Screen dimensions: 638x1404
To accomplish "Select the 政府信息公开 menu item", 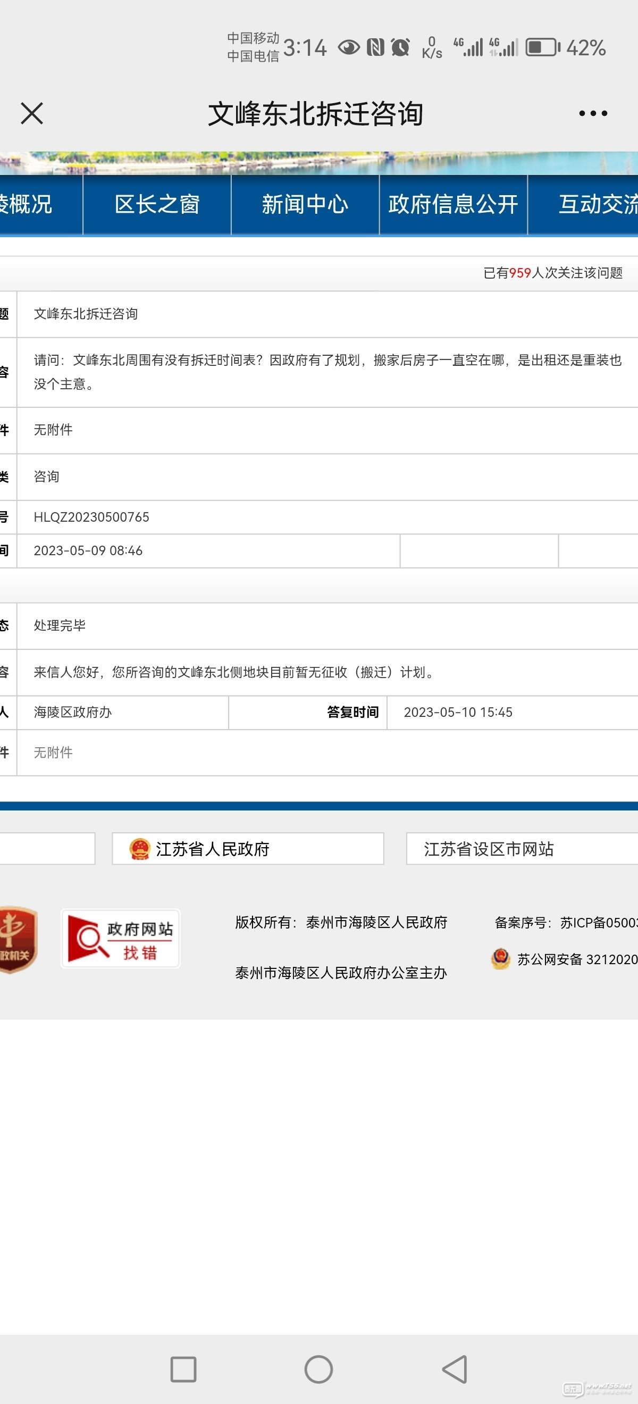I will click(x=453, y=205).
